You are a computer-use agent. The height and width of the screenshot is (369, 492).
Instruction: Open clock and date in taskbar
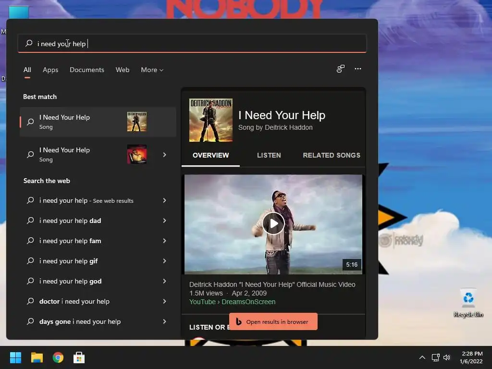[x=472, y=357]
